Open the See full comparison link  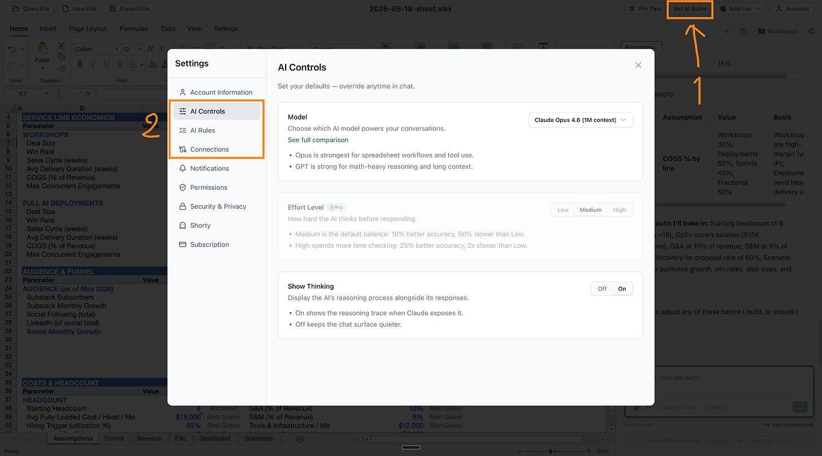click(318, 140)
